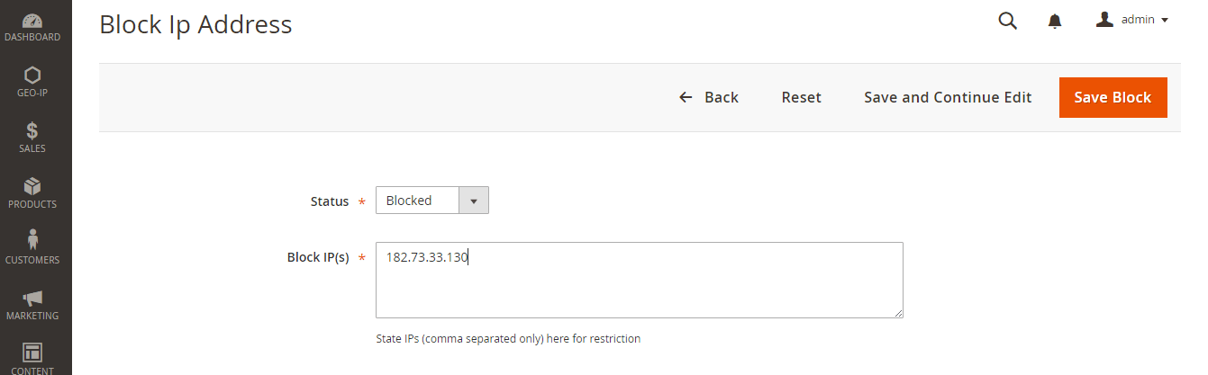Click the Reset button
Image resolution: width=1208 pixels, height=375 pixels.
pos(802,97)
